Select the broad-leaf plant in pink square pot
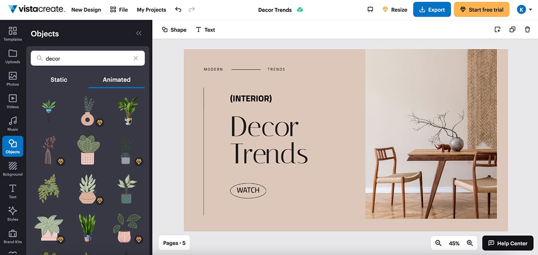Viewport: 538px width, 255px height. point(49,228)
